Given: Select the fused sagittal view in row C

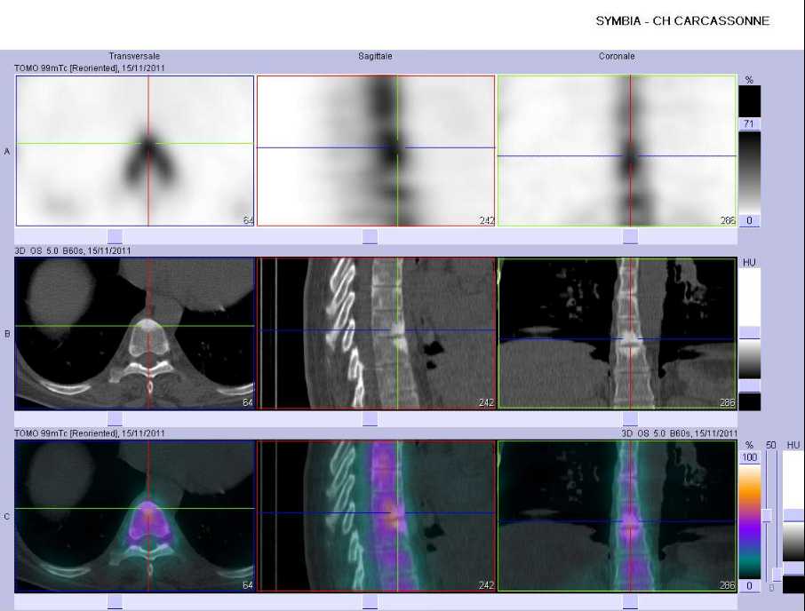Looking at the screenshot, I should 376,516.
